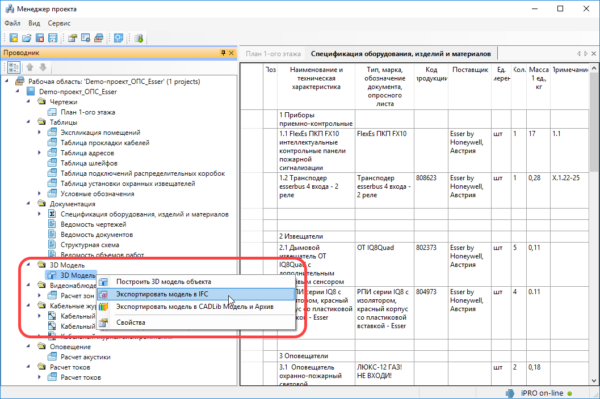Select Таблица подключений распределительных коробок
Viewport: 600px width, 399px height.
[x=142, y=173]
